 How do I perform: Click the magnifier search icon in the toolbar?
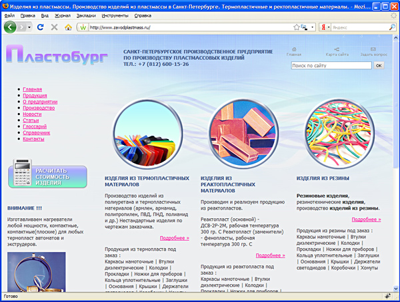click(392, 27)
